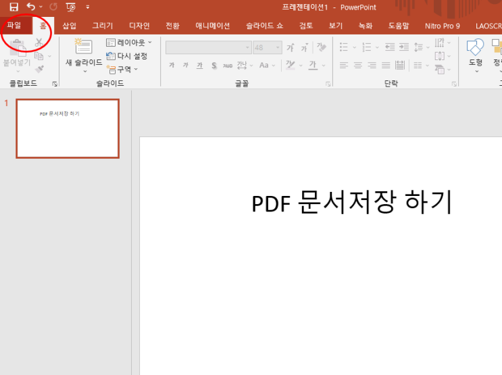This screenshot has height=375, width=502.
Task: Open the 검토 tab
Action: pyautogui.click(x=306, y=26)
